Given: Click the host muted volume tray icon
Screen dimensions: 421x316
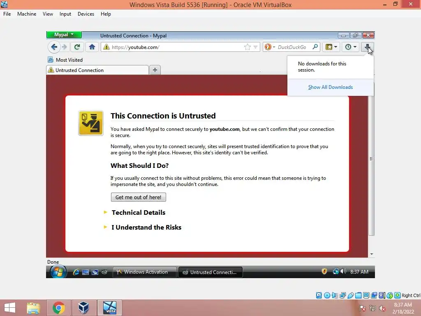Looking at the screenshot, I should tap(382, 308).
